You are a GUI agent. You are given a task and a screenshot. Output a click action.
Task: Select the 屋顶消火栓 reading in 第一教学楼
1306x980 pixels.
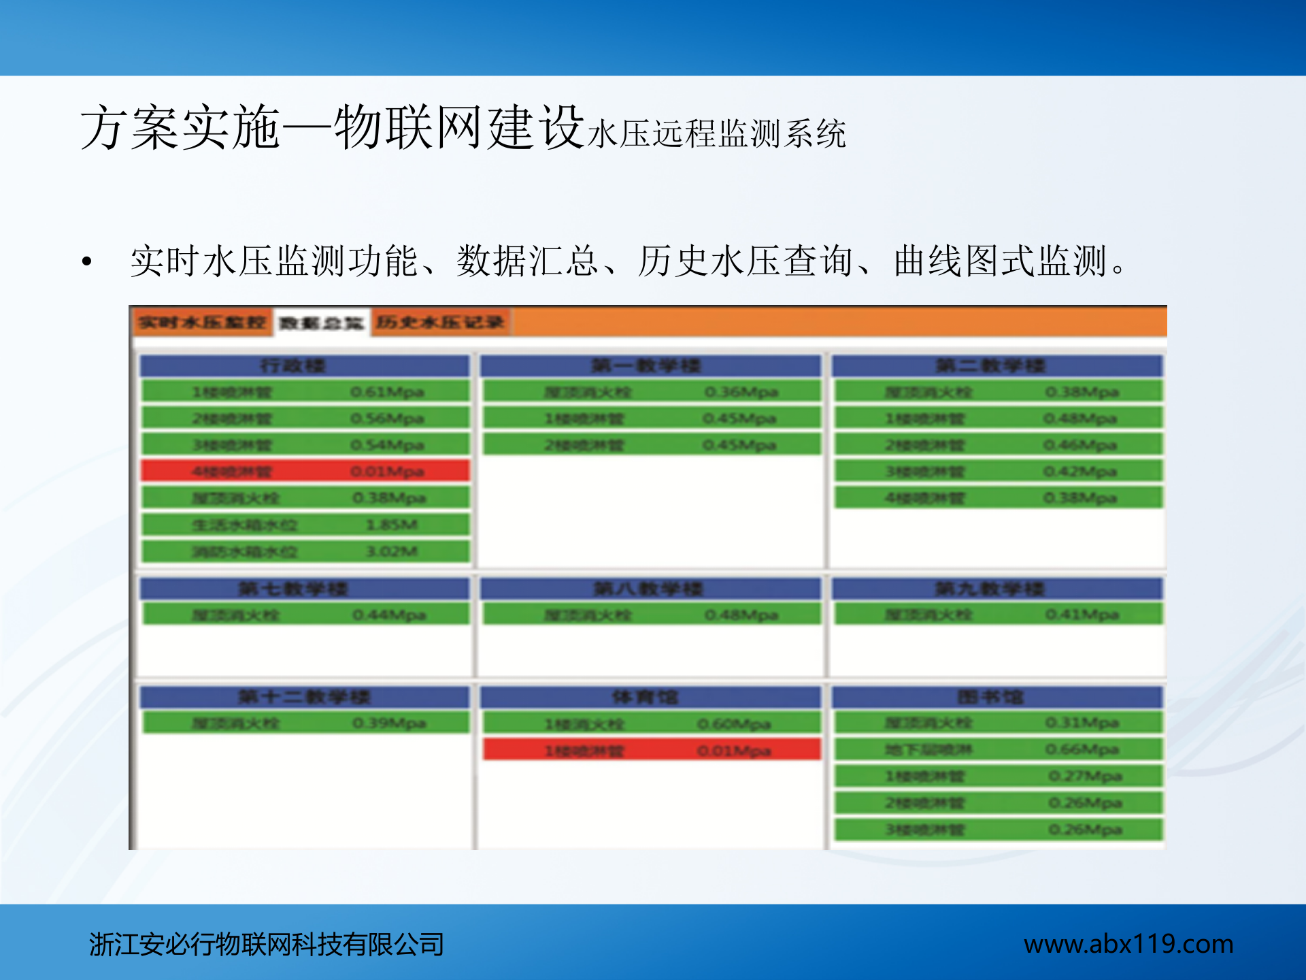(650, 391)
